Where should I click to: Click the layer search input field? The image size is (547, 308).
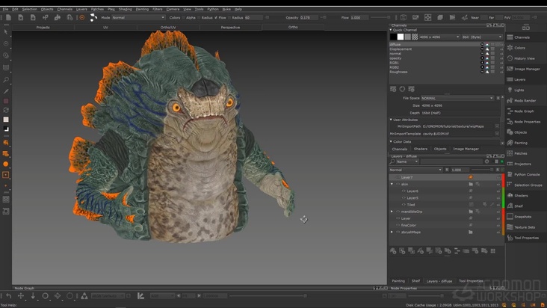[451, 161]
